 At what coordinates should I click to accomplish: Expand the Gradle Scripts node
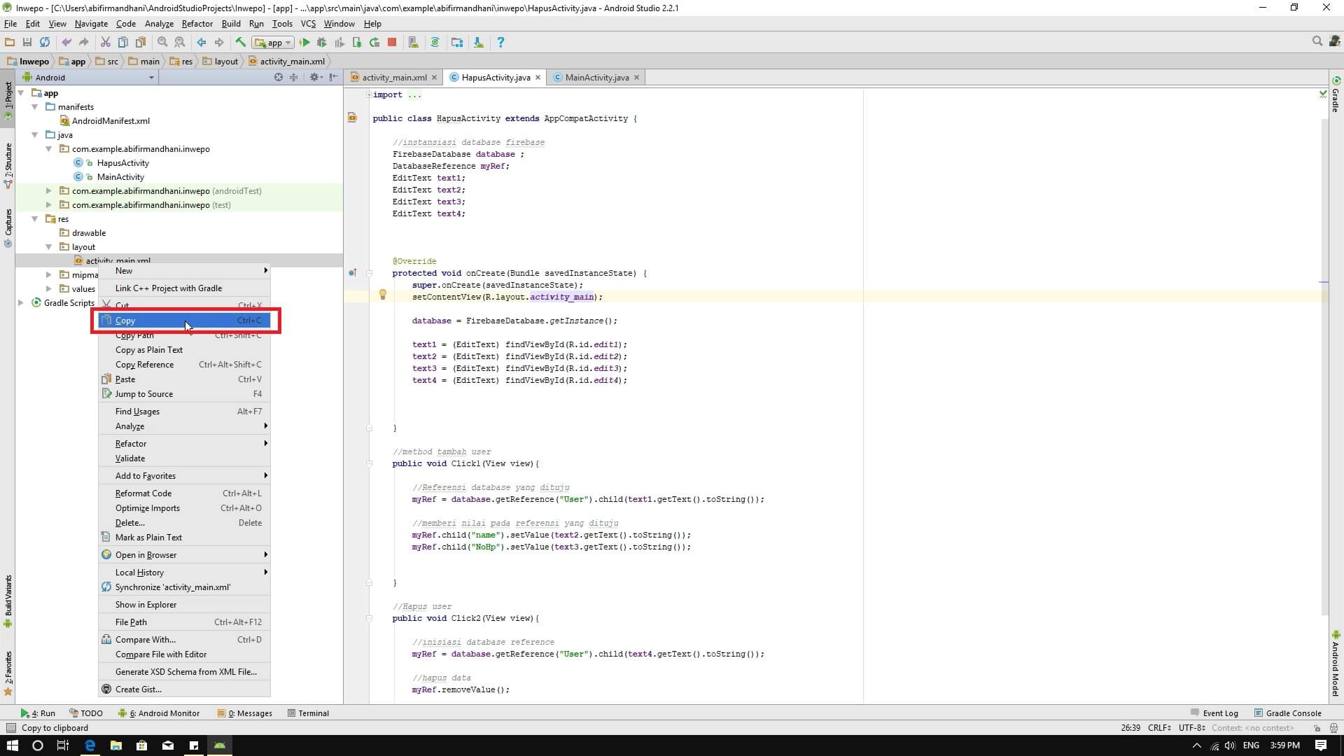pos(21,303)
